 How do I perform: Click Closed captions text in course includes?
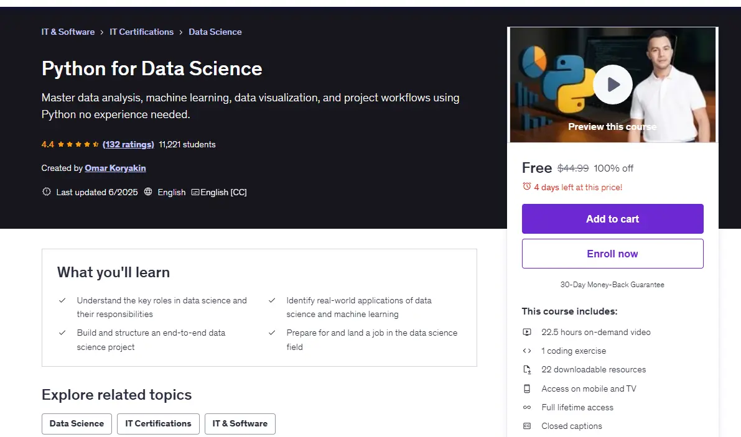click(x=572, y=426)
